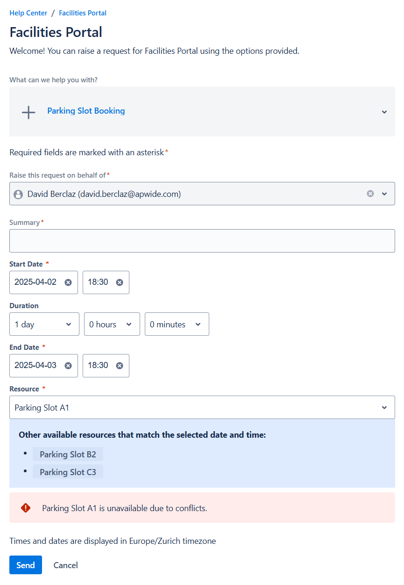Go to Help Center breadcrumb link
Screen dimensions: 404x585
click(27, 13)
